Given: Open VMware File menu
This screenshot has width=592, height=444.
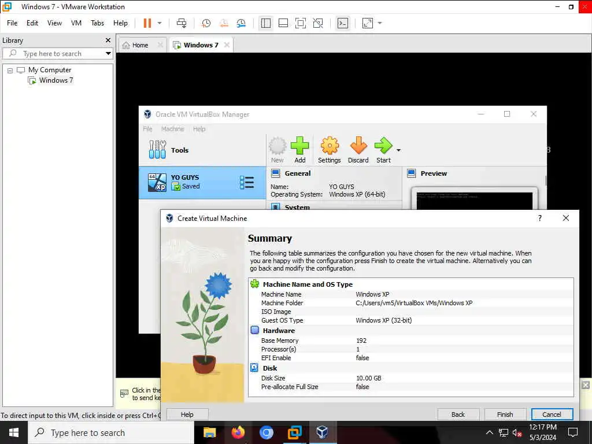Looking at the screenshot, I should click(x=12, y=23).
